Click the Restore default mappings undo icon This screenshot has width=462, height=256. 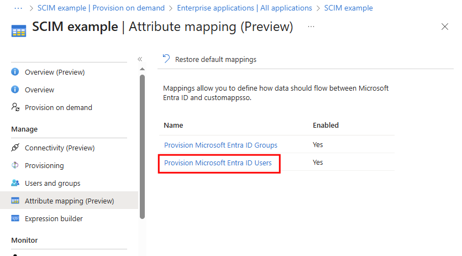click(166, 59)
